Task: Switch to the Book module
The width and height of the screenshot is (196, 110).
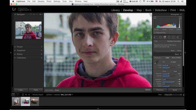Action: coord(148,10)
